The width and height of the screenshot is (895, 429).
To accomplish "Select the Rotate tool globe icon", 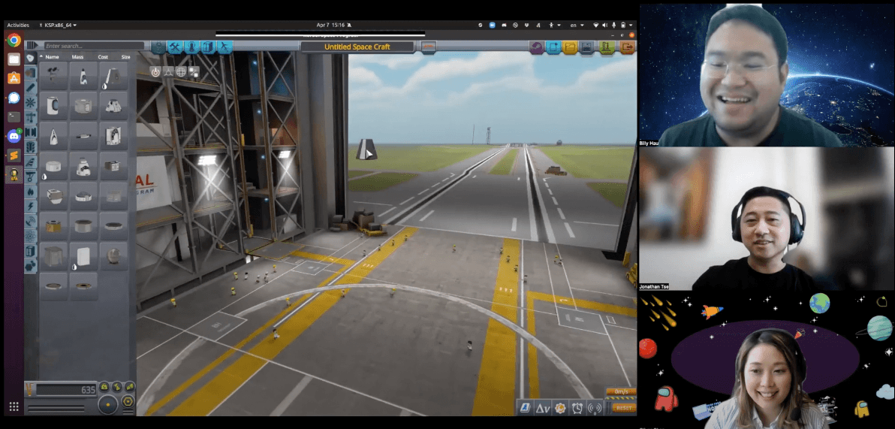I will (x=181, y=72).
